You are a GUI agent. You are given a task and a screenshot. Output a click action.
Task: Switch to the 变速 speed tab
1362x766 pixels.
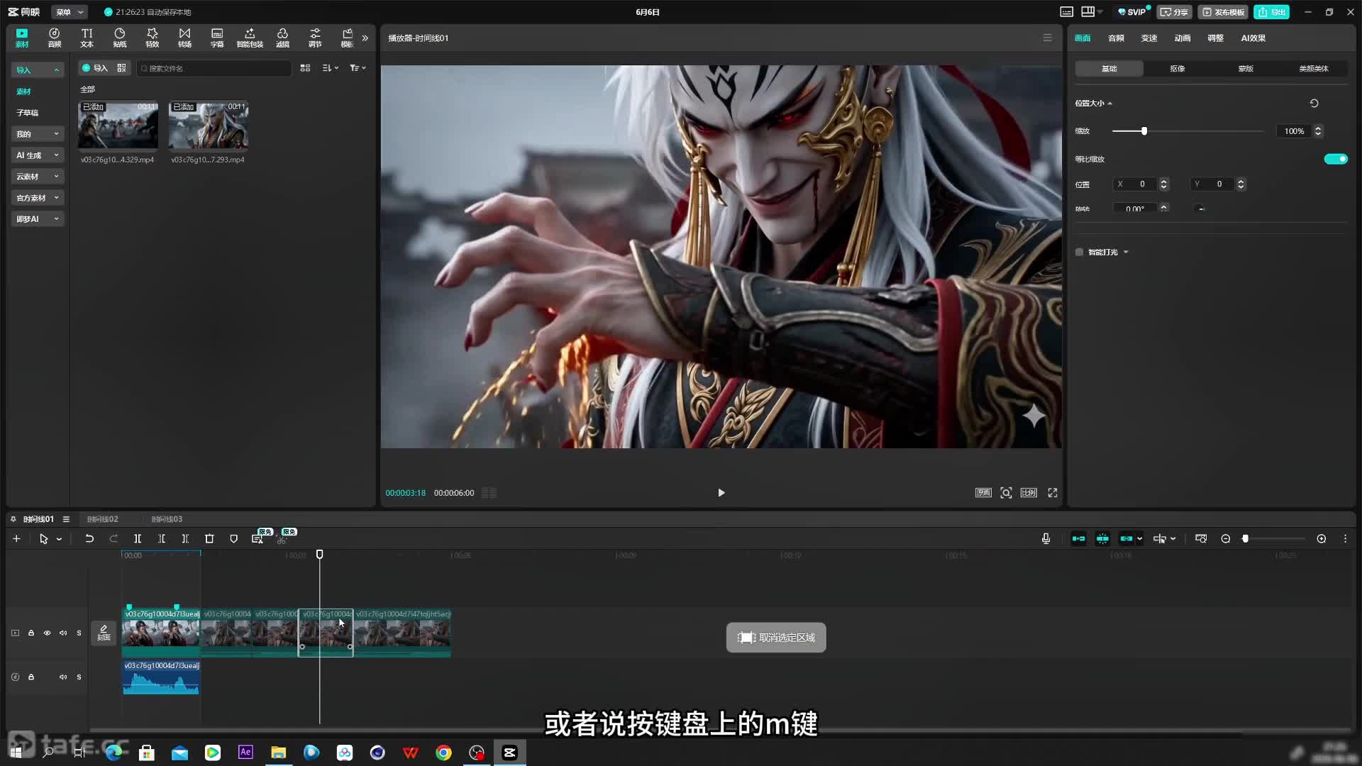coord(1149,38)
